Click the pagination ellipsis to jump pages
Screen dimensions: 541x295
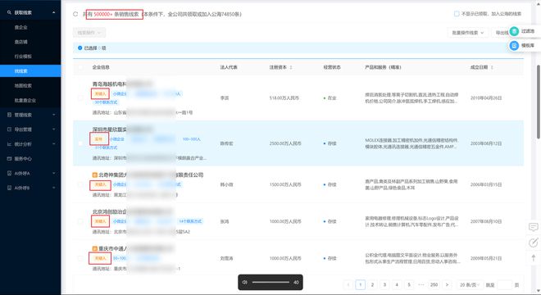(421, 284)
